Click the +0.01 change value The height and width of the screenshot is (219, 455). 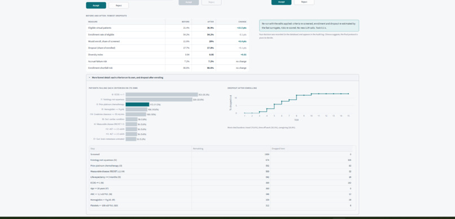click(x=244, y=55)
